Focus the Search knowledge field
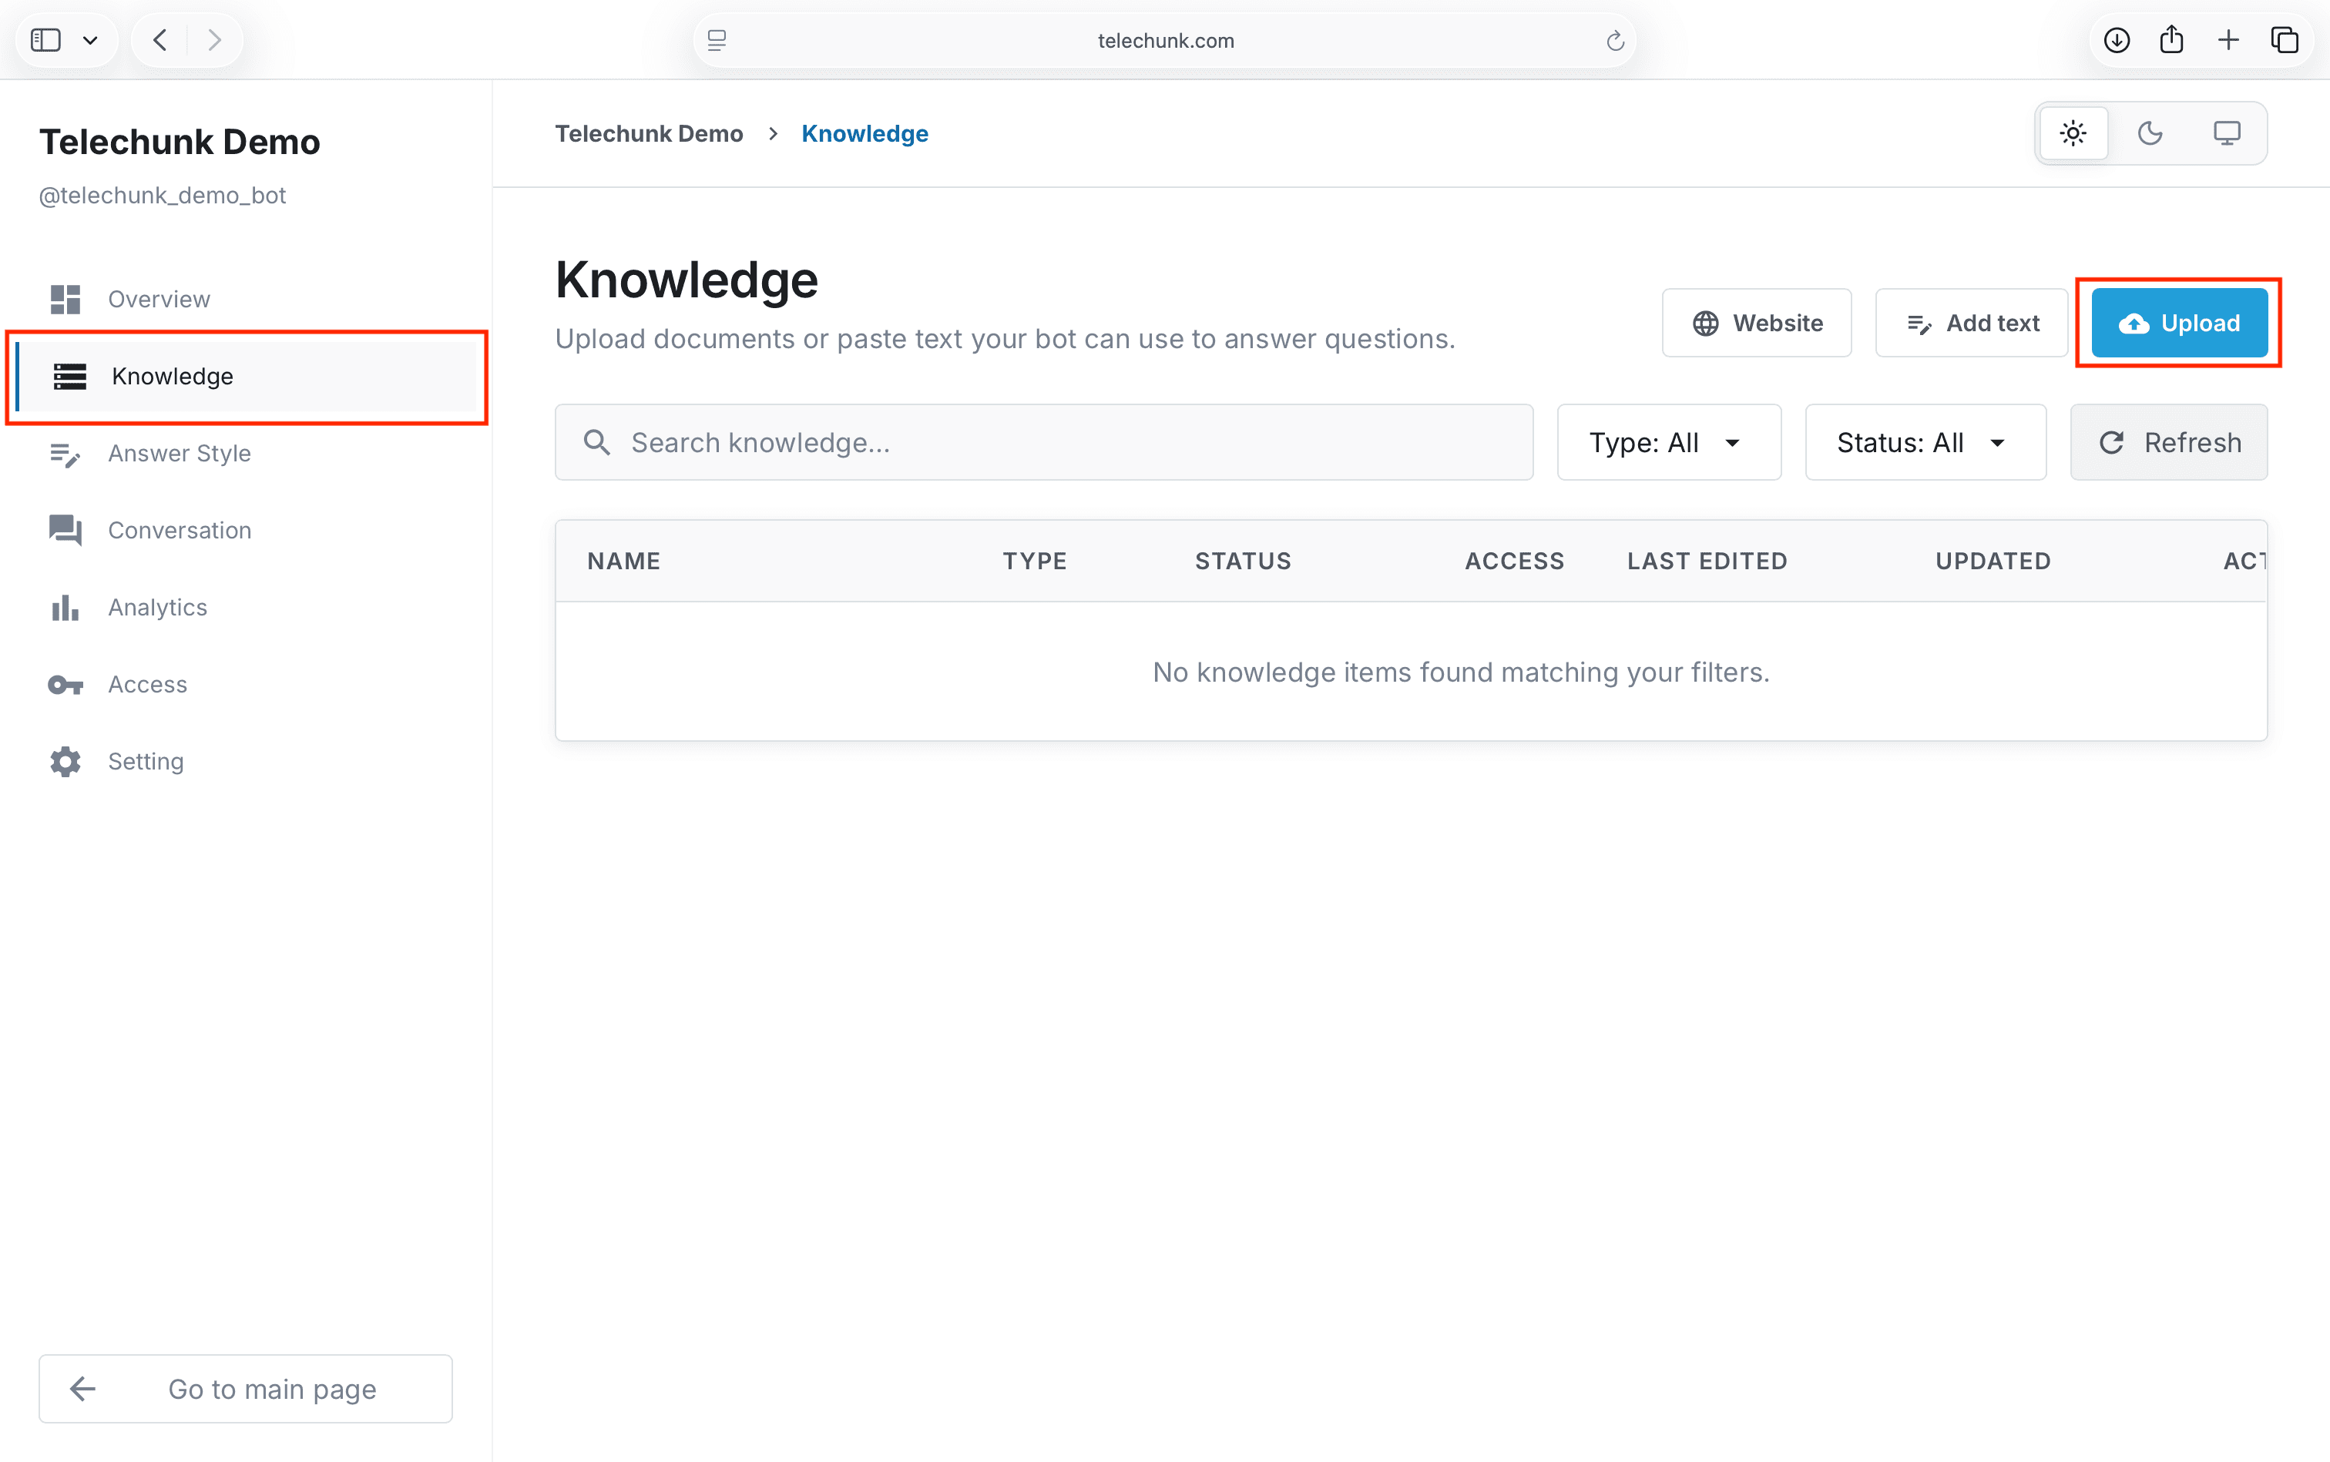Image resolution: width=2330 pixels, height=1462 pixels. pos(1043,442)
